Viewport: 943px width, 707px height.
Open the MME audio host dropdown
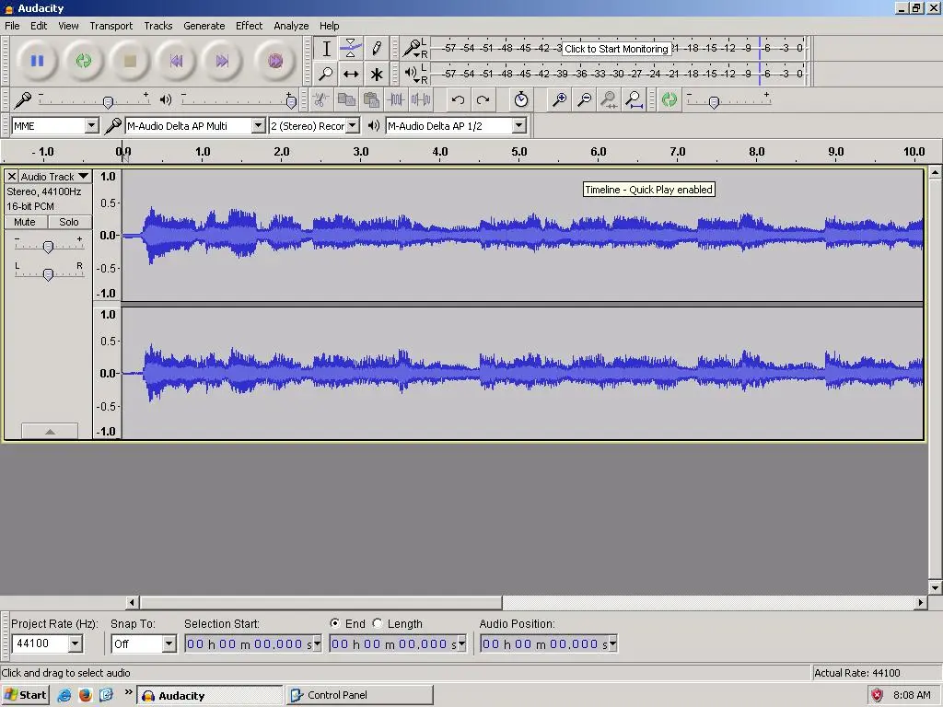(x=91, y=125)
